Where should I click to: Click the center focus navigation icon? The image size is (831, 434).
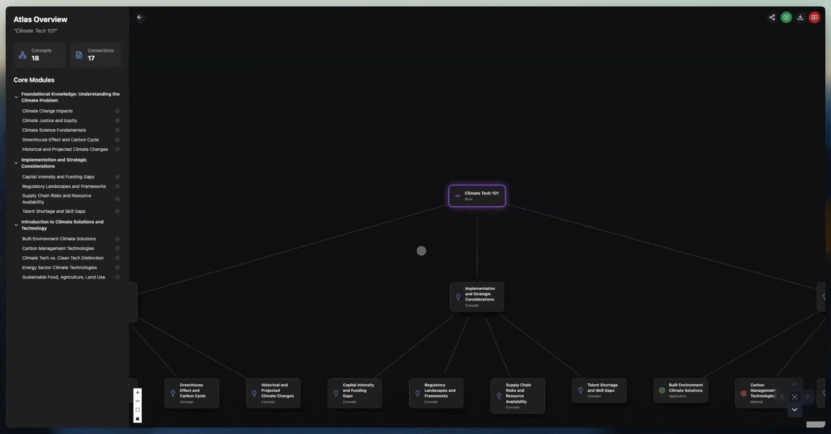point(794,397)
